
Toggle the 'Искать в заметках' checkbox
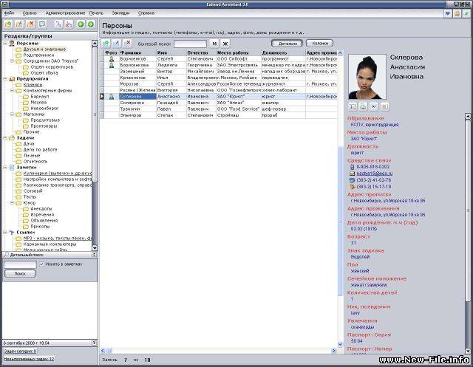point(41,264)
